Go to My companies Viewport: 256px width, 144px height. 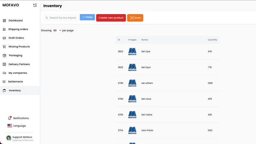[x=18, y=73]
